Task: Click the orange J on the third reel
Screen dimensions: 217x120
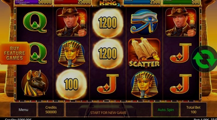Action: [108, 84]
